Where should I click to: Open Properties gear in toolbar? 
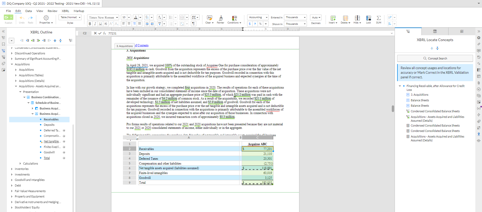coord(46,18)
